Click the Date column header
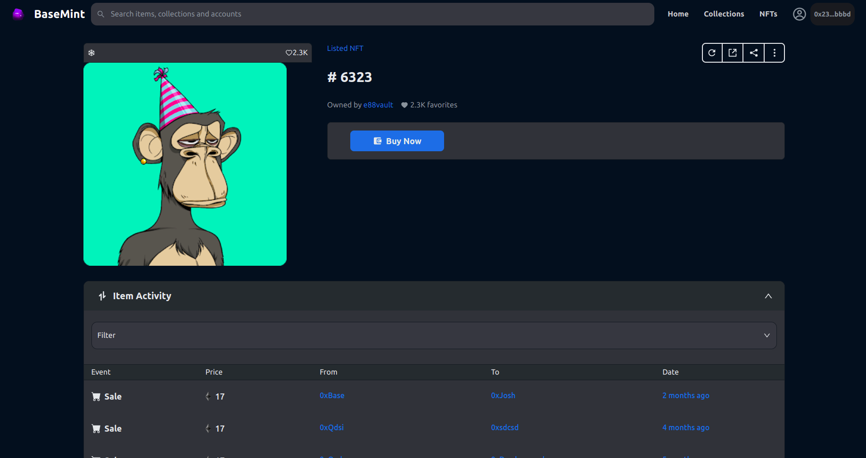Viewport: 866px width, 458px height. (x=670, y=372)
